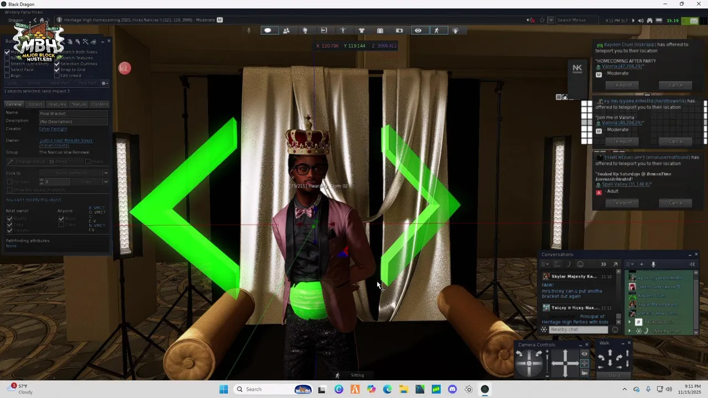
Task: Open the emoji picker beside Nearby chat
Action: click(x=615, y=329)
